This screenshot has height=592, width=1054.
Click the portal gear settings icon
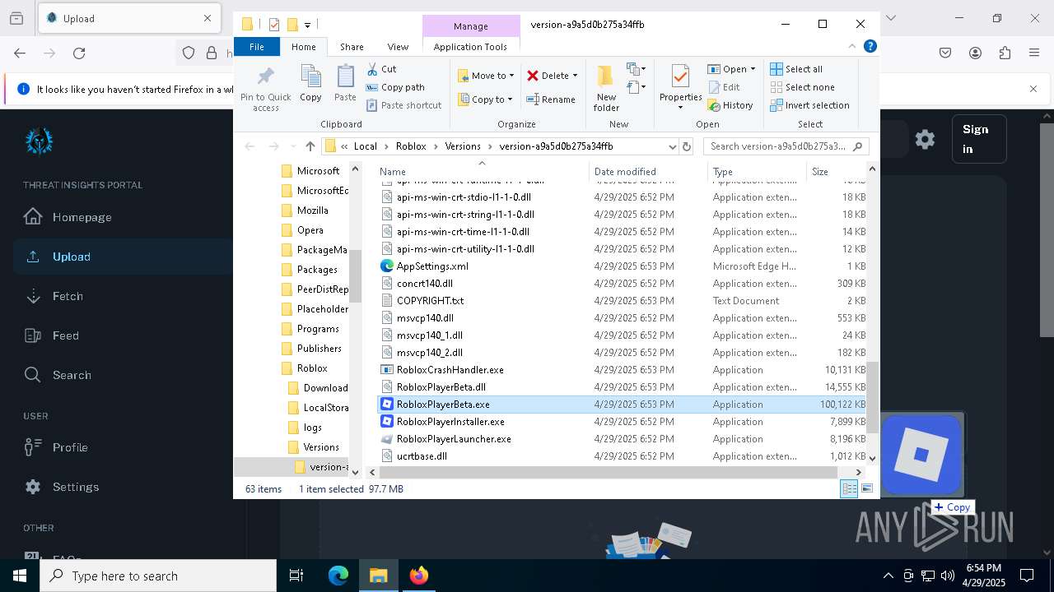pos(925,139)
